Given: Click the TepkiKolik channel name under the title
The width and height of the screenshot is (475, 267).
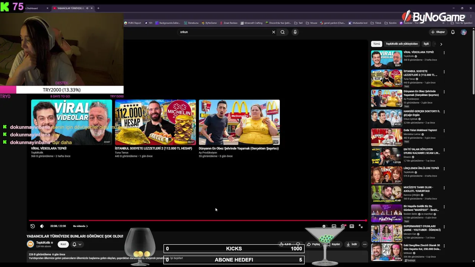Looking at the screenshot, I should pyautogui.click(x=43, y=243).
